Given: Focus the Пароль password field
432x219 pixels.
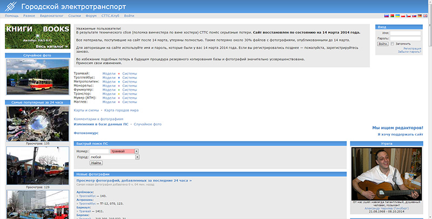Looking at the screenshot, I should coord(406,38).
